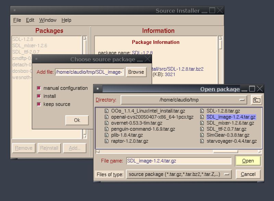Click the Source Installer title bar menu icon
The height and width of the screenshot is (201, 274).
coord(14,10)
